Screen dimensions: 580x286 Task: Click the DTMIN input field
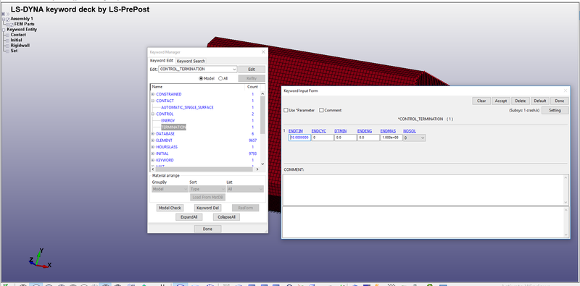(346, 138)
